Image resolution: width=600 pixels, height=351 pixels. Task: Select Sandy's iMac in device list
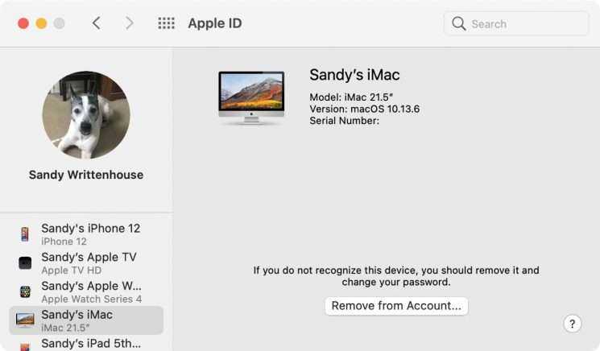[x=86, y=320]
